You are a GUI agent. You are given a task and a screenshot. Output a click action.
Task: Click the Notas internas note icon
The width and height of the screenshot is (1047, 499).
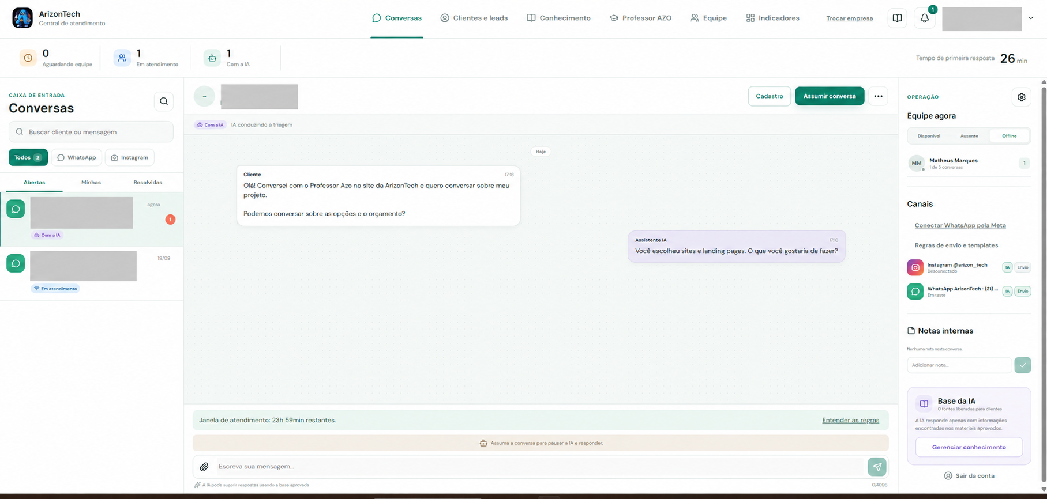point(911,331)
